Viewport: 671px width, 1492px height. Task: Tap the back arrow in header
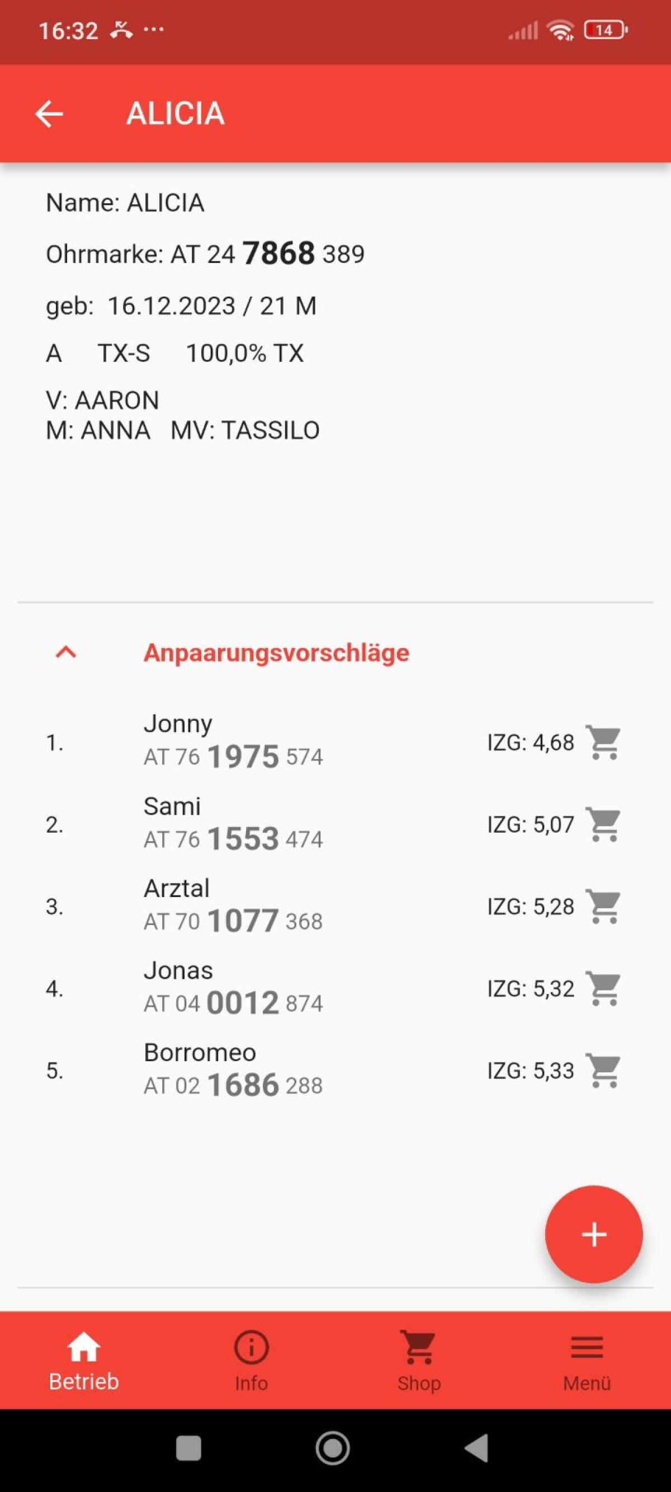49,114
